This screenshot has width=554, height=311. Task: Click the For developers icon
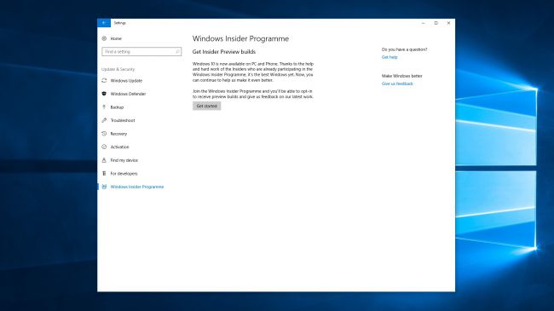coord(104,174)
